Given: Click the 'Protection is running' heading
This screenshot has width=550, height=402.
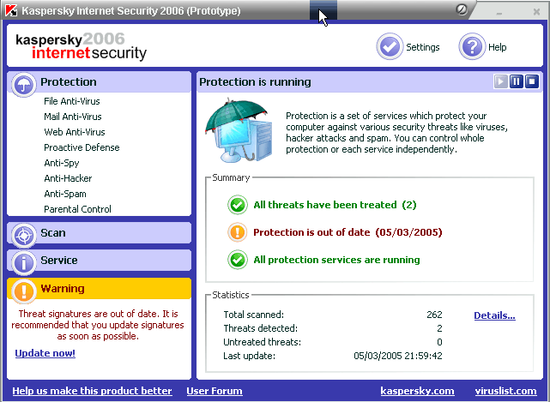Looking at the screenshot, I should [x=255, y=82].
